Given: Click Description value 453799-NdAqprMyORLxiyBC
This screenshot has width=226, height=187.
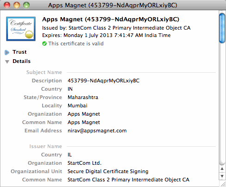Looking at the screenshot, I should (x=103, y=81).
